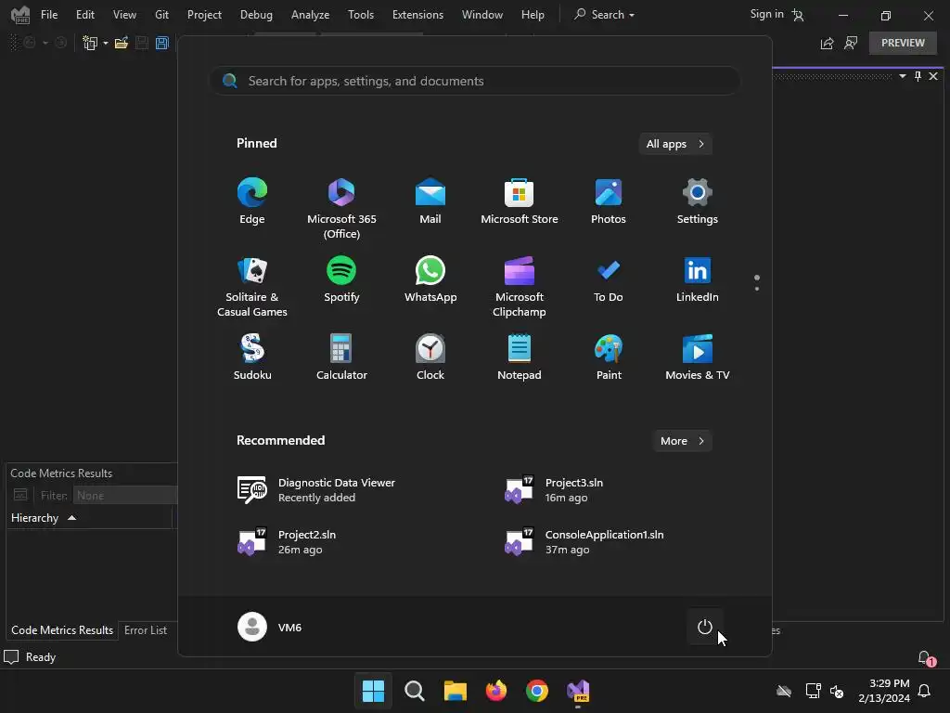Open Windows notification bell in tray
950x713 pixels.
point(925,691)
